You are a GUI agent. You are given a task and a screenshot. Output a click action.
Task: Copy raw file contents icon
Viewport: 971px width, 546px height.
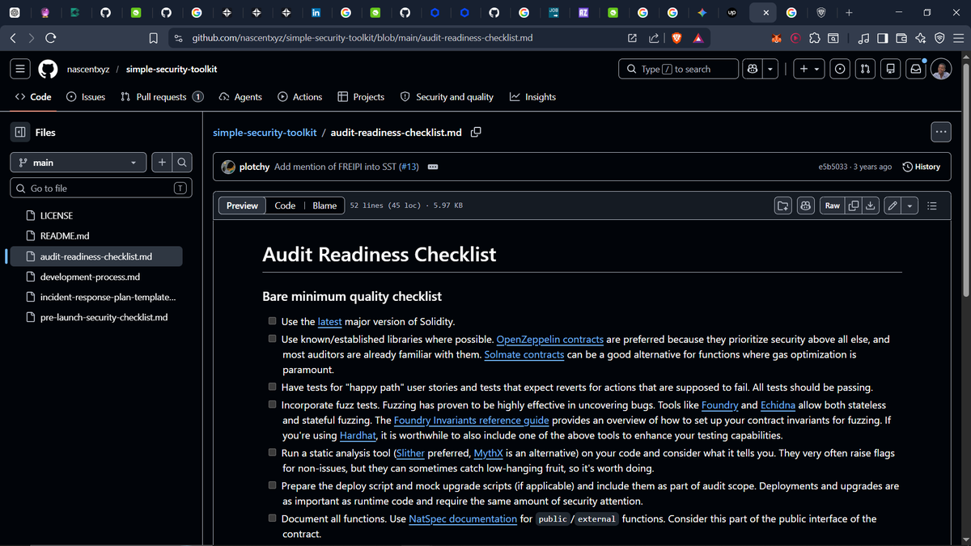click(854, 205)
